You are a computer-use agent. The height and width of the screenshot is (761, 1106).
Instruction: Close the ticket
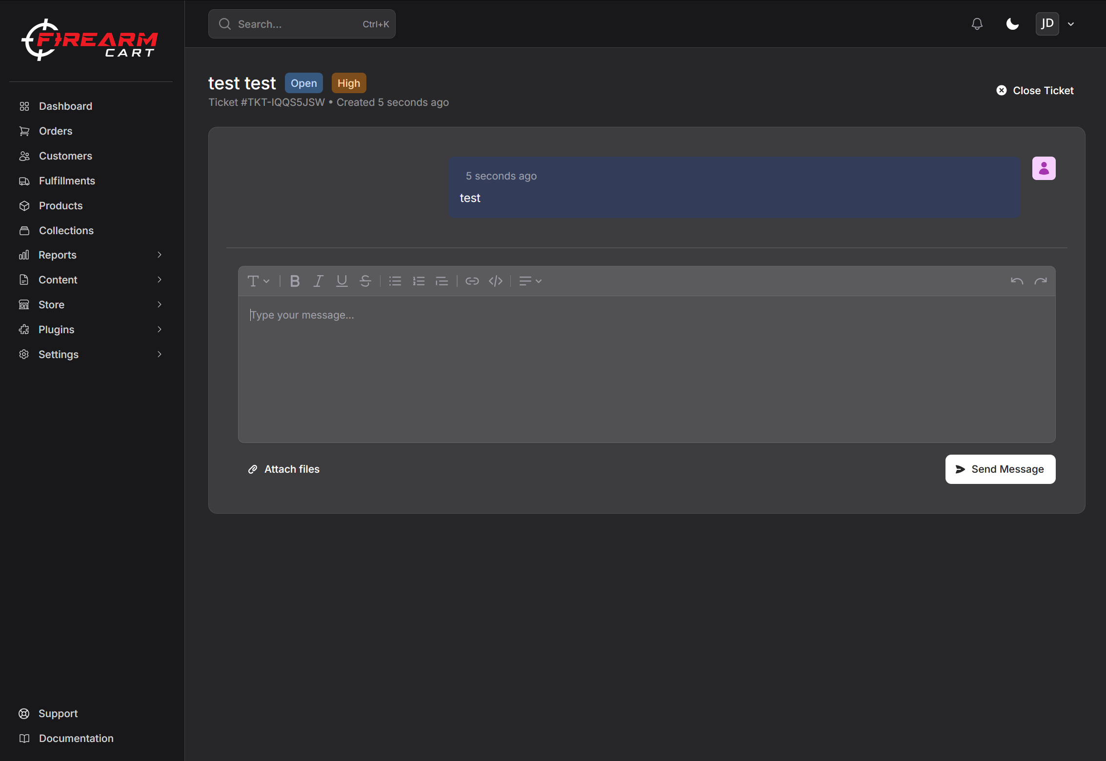point(1035,90)
